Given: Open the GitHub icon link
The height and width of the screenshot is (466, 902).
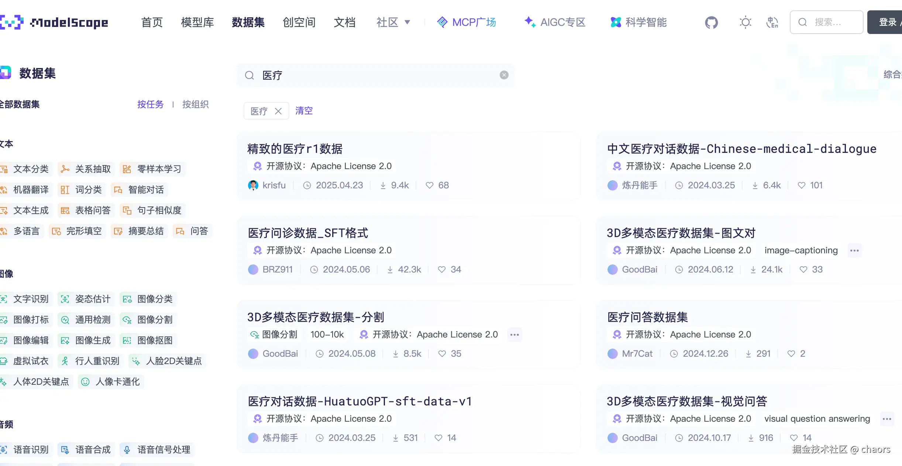Looking at the screenshot, I should 711,23.
